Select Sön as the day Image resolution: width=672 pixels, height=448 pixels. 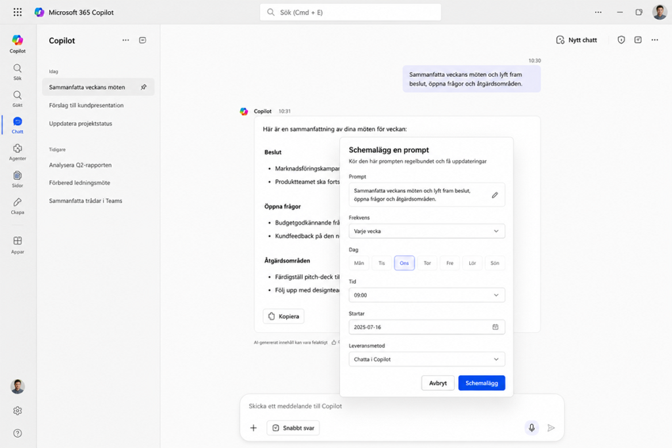[x=495, y=263]
